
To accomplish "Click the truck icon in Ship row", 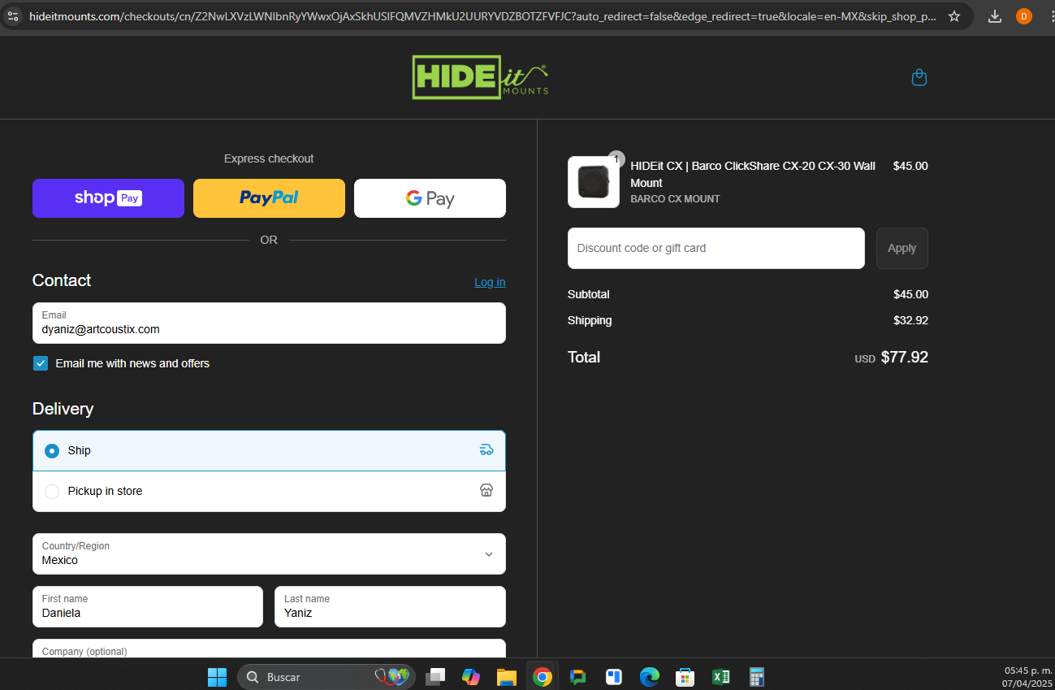I will point(486,450).
